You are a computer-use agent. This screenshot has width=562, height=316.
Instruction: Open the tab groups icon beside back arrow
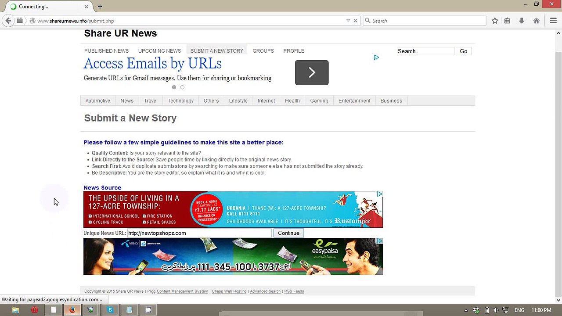20,21
